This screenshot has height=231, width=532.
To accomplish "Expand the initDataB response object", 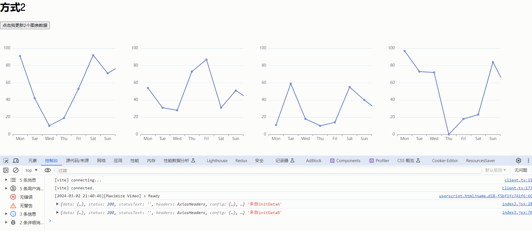I will coord(58,213).
